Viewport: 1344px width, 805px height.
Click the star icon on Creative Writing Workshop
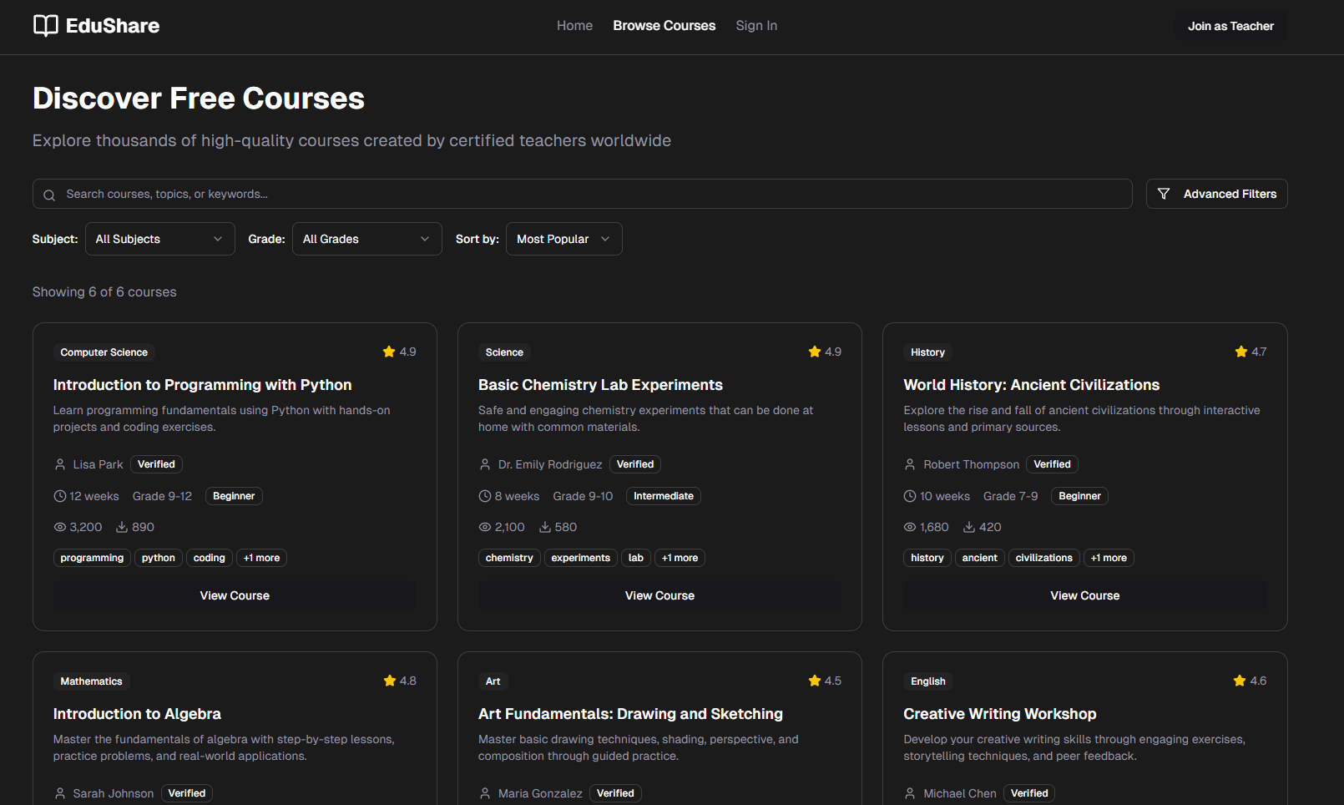pos(1240,681)
